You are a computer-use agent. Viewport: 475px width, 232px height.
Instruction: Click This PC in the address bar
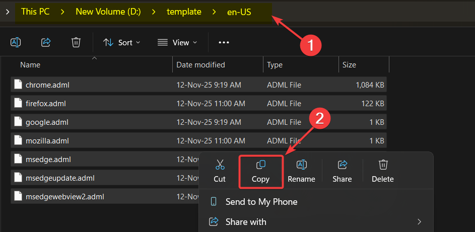(35, 12)
